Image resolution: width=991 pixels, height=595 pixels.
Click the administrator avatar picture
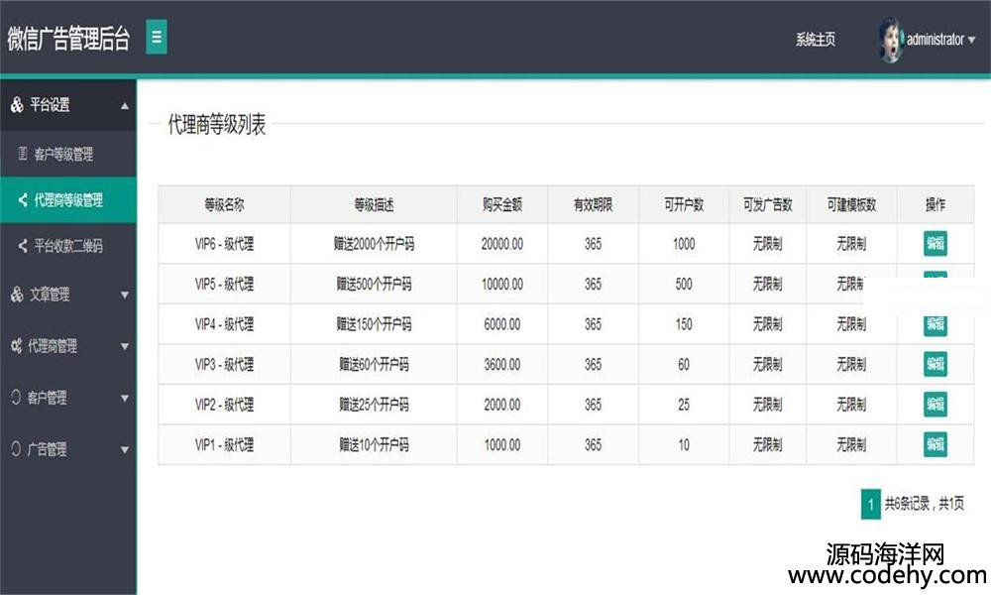click(891, 40)
